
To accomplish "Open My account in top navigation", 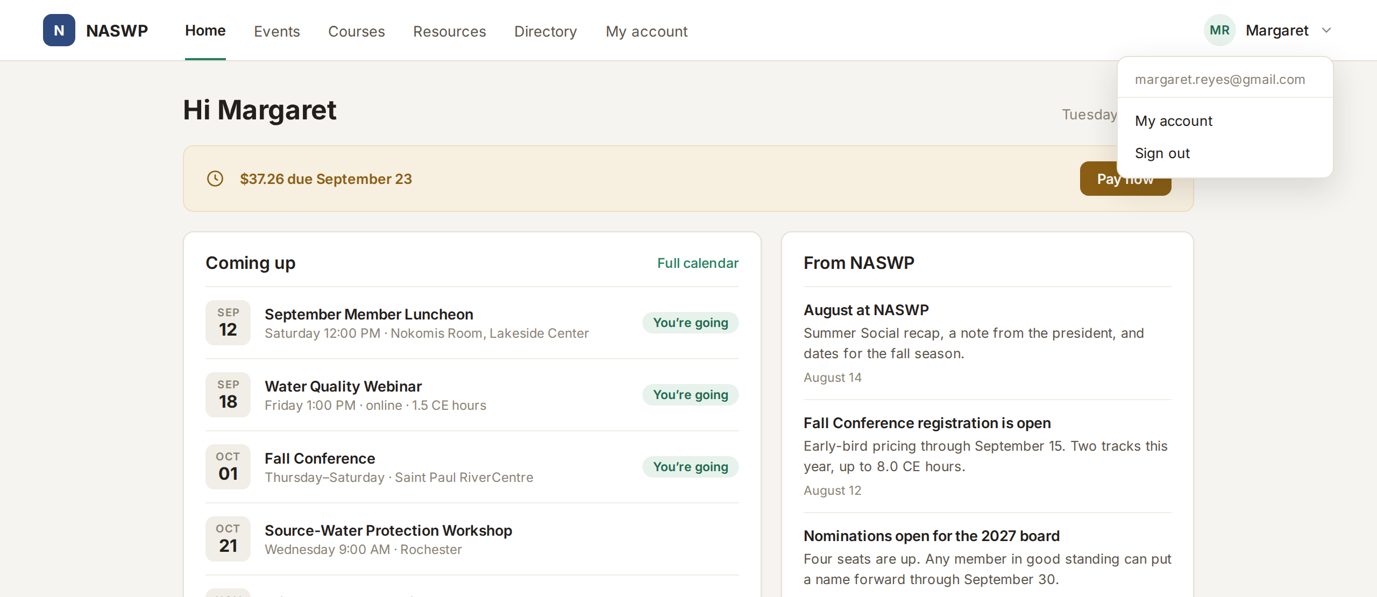I will (647, 31).
